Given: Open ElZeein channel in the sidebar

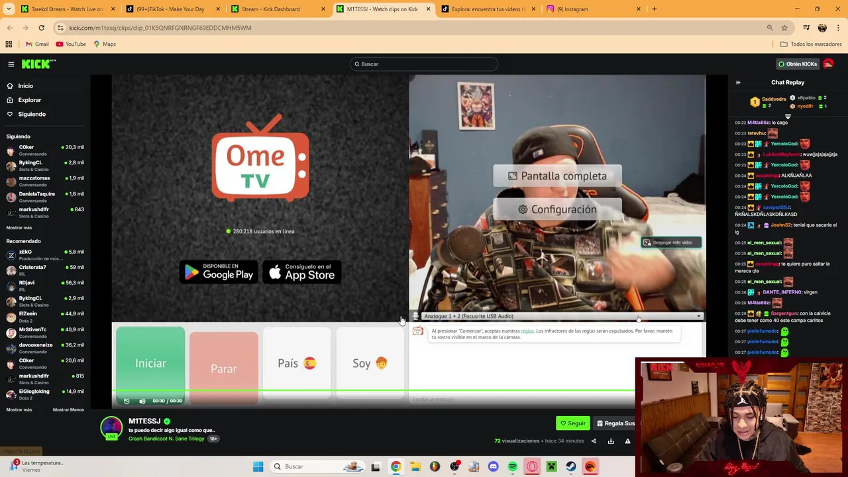Looking at the screenshot, I should [x=45, y=317].
